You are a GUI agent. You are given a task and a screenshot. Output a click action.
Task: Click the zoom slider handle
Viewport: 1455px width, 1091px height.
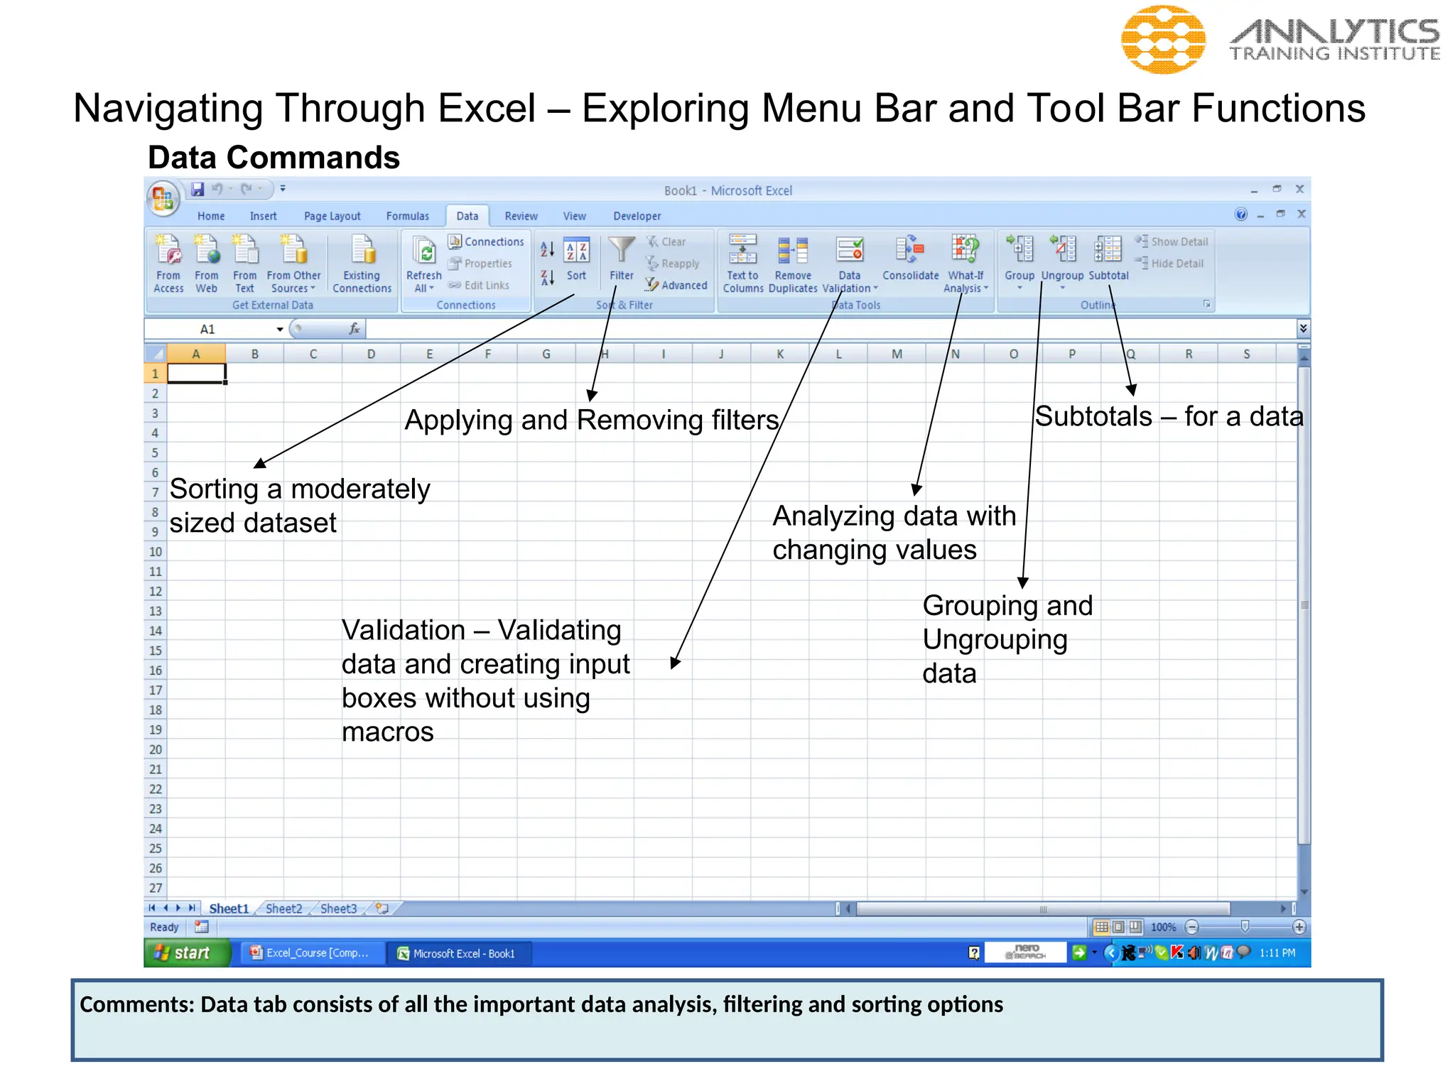coord(1245,927)
